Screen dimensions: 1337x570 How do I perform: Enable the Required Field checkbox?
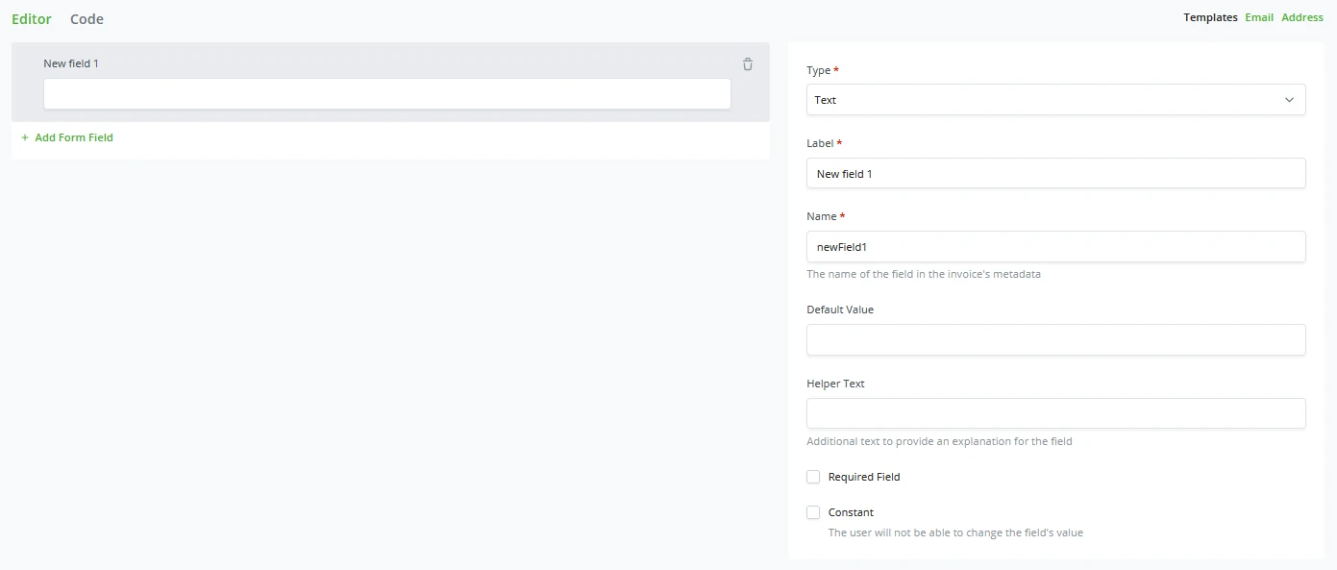[x=813, y=477]
